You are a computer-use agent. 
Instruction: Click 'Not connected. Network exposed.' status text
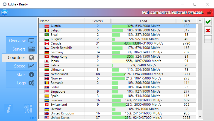pos(173,13)
